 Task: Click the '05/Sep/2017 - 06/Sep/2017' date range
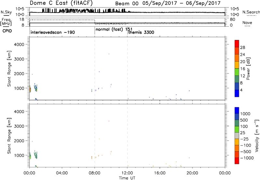click(x=181, y=3)
